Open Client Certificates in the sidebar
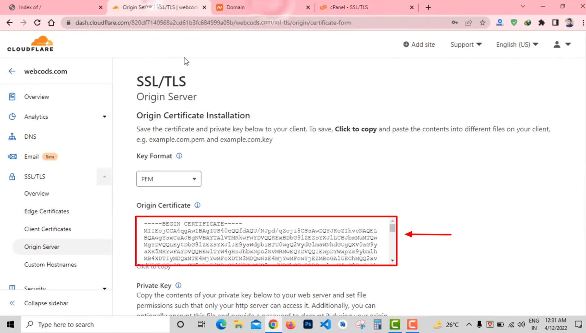586x333 pixels. (48, 229)
